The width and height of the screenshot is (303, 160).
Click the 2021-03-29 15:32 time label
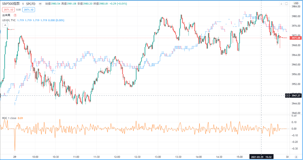[x=261, y=156]
